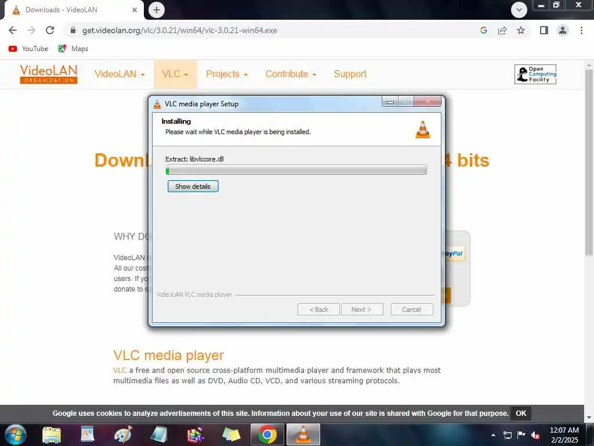Click the VLC media player heading
This screenshot has width=594, height=446.
point(169,355)
